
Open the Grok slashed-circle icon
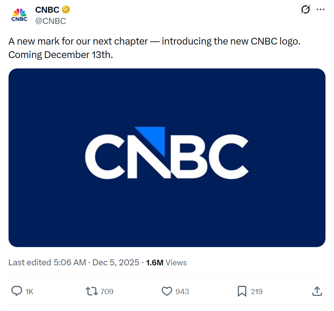(305, 10)
